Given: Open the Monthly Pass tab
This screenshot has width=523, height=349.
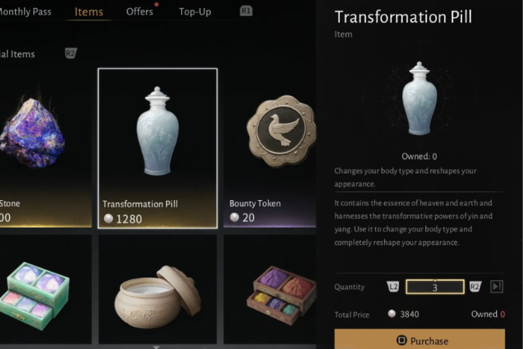Looking at the screenshot, I should pos(25,12).
